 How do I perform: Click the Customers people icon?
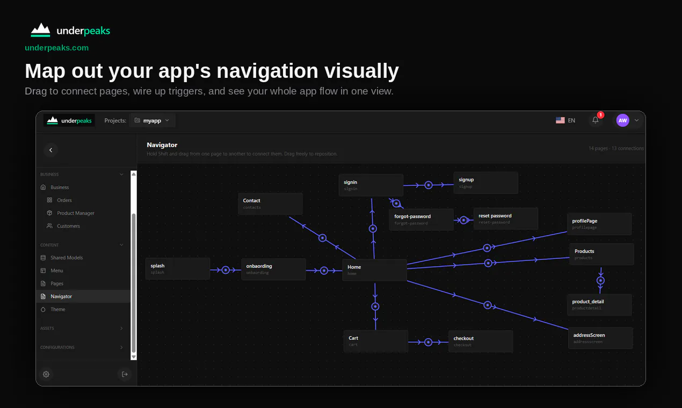pos(49,226)
